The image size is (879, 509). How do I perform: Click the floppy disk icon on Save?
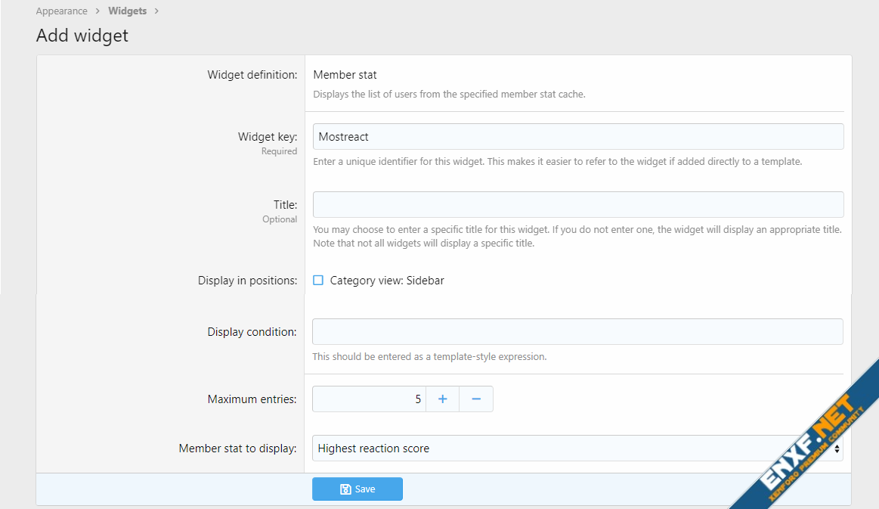pyautogui.click(x=345, y=489)
